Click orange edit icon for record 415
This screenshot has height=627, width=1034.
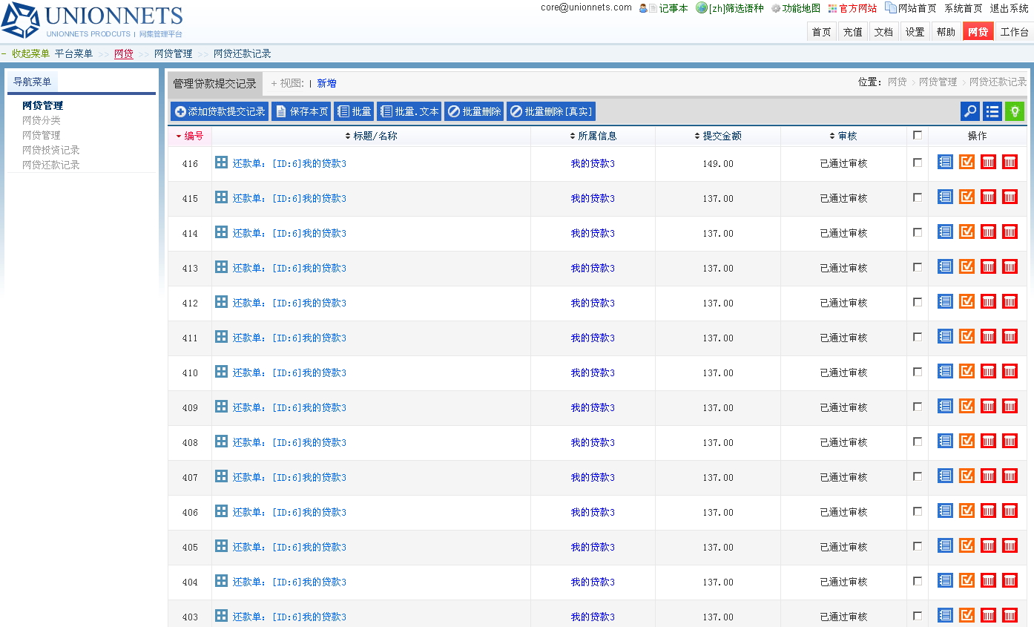(x=967, y=197)
